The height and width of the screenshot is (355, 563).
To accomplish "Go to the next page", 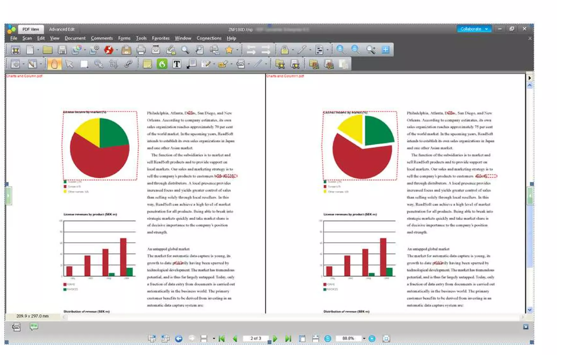I will click(x=275, y=338).
